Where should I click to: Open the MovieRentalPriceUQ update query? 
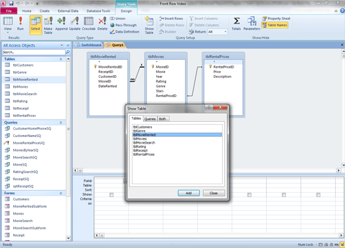[x=29, y=143]
